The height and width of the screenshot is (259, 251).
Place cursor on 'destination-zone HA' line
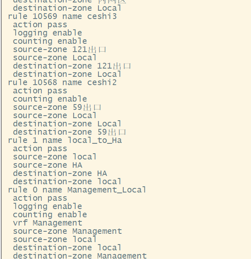click(x=60, y=173)
